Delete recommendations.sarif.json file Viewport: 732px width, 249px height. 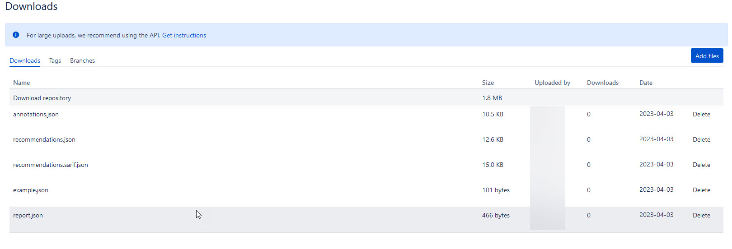tap(701, 165)
